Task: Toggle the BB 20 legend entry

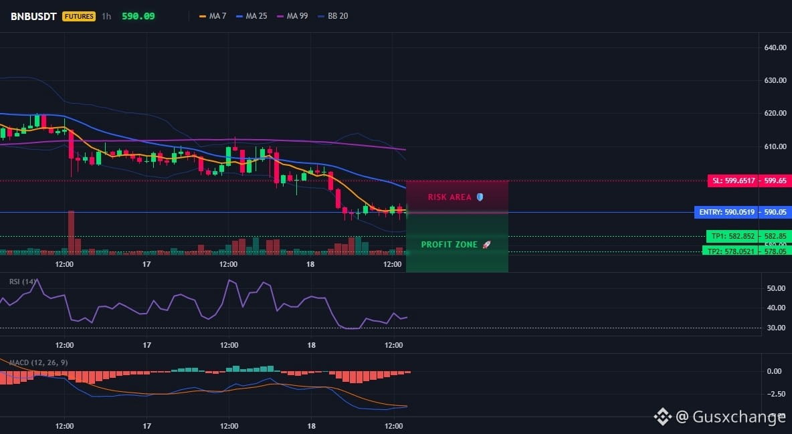Action: click(x=333, y=16)
